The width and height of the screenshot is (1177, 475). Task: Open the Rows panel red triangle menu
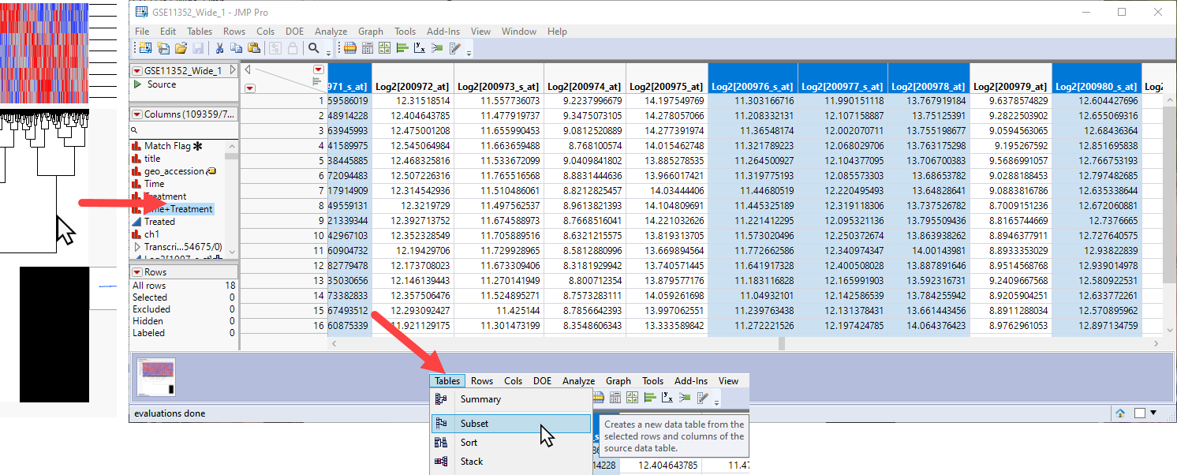pos(136,272)
